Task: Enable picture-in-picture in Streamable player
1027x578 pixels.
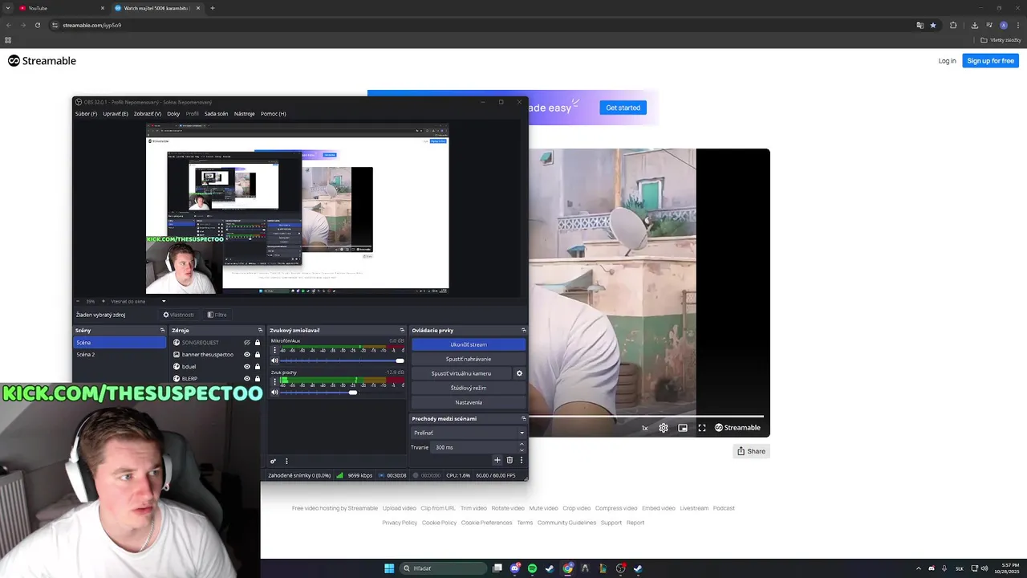Action: point(683,428)
